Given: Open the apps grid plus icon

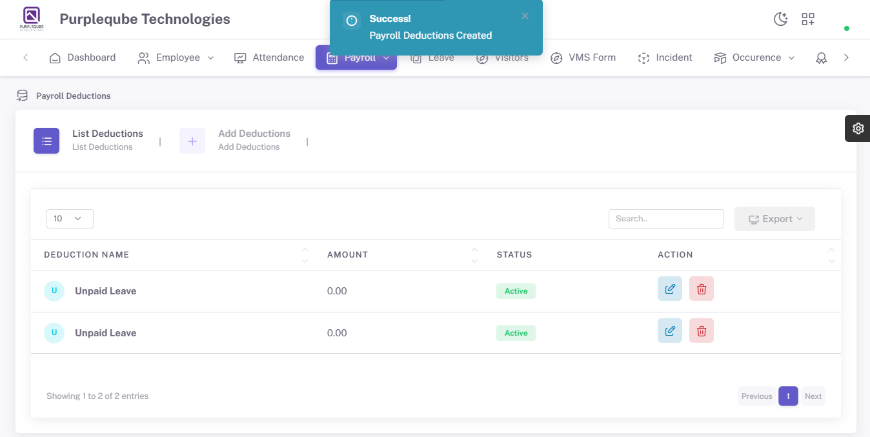Looking at the screenshot, I should tap(808, 19).
